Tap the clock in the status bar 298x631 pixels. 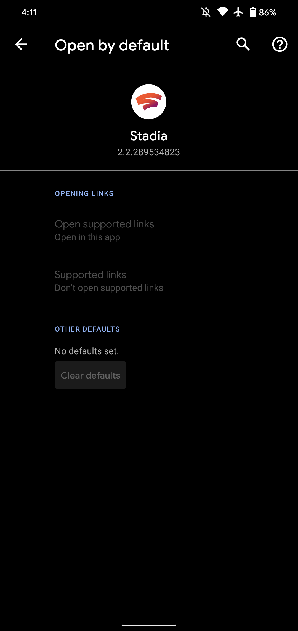[29, 12]
